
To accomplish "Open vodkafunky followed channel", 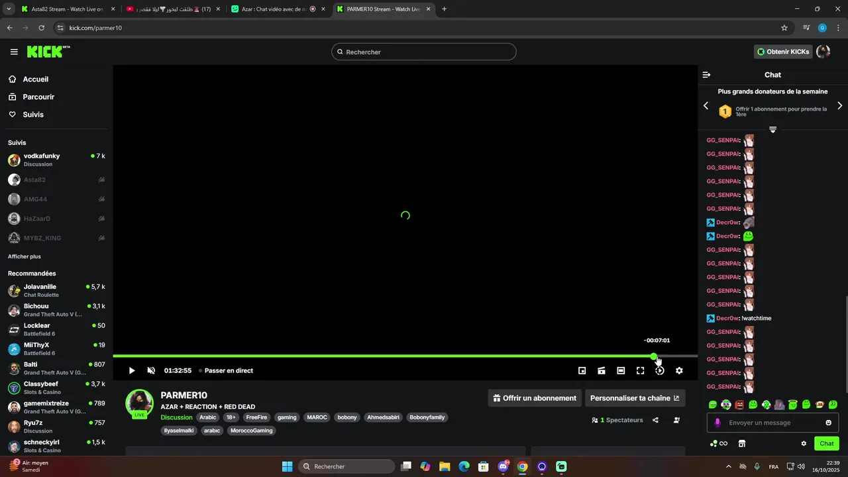I will click(x=56, y=160).
